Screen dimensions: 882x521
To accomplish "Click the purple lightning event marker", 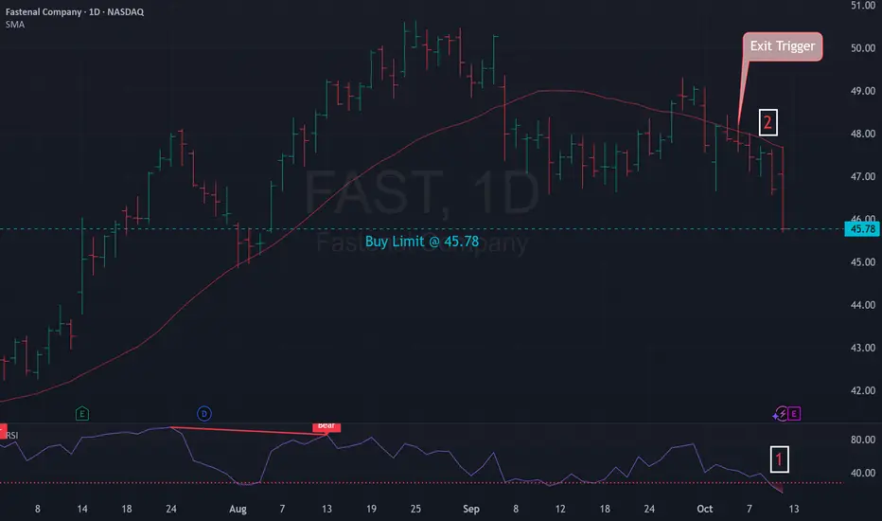I will point(783,414).
